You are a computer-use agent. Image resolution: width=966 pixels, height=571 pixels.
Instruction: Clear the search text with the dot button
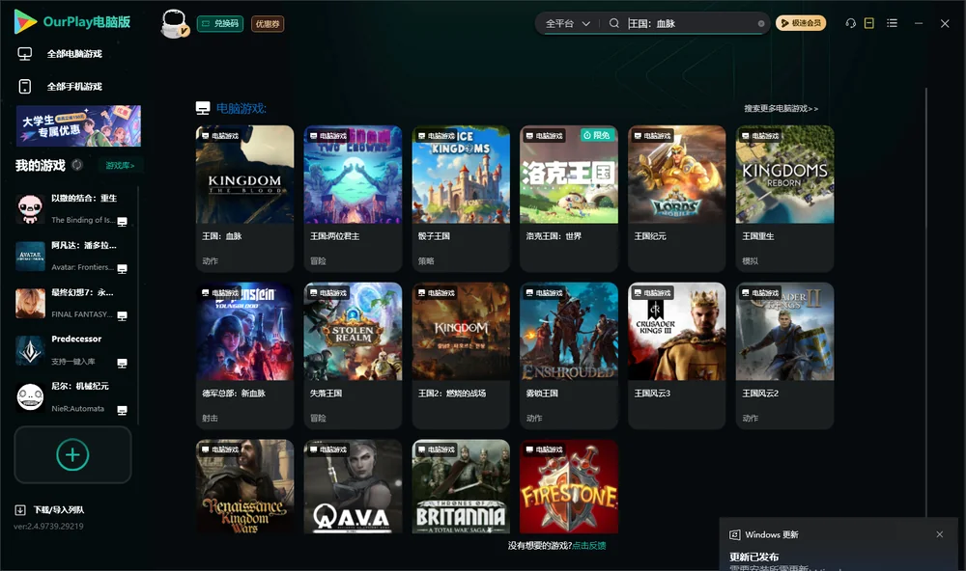[761, 23]
